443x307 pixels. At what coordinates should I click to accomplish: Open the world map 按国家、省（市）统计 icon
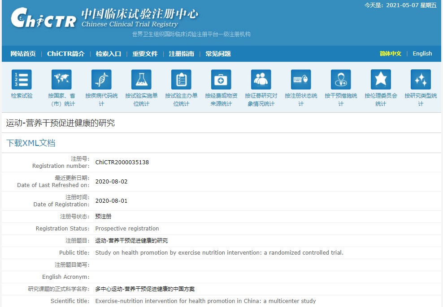pos(61,79)
